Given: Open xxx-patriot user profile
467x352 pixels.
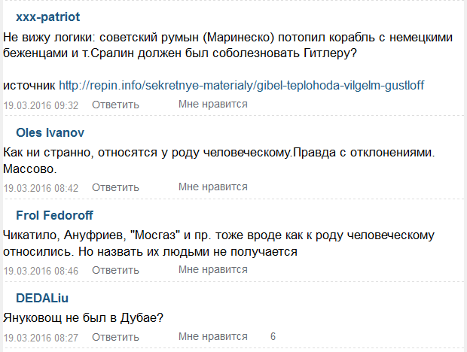Looking at the screenshot, I should click(47, 16).
